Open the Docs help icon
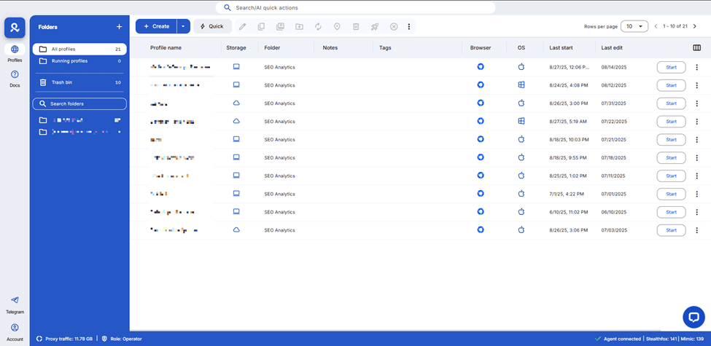The height and width of the screenshot is (346, 711). pos(15,75)
